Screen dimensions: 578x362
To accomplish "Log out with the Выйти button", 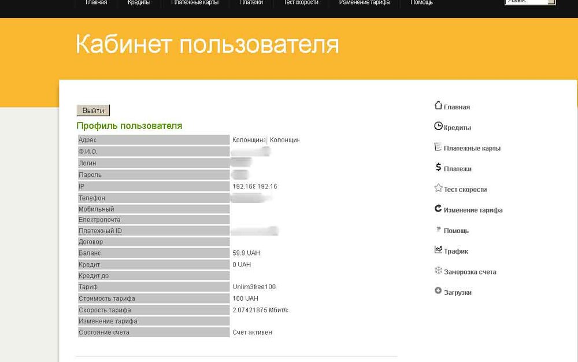I will [x=93, y=110].
